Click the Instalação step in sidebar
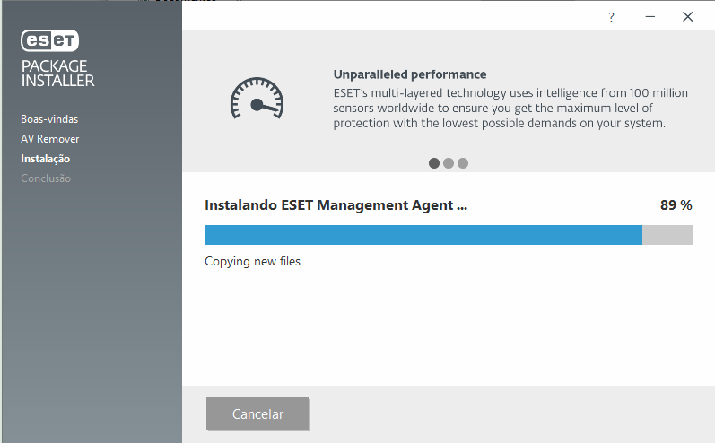 coord(46,159)
